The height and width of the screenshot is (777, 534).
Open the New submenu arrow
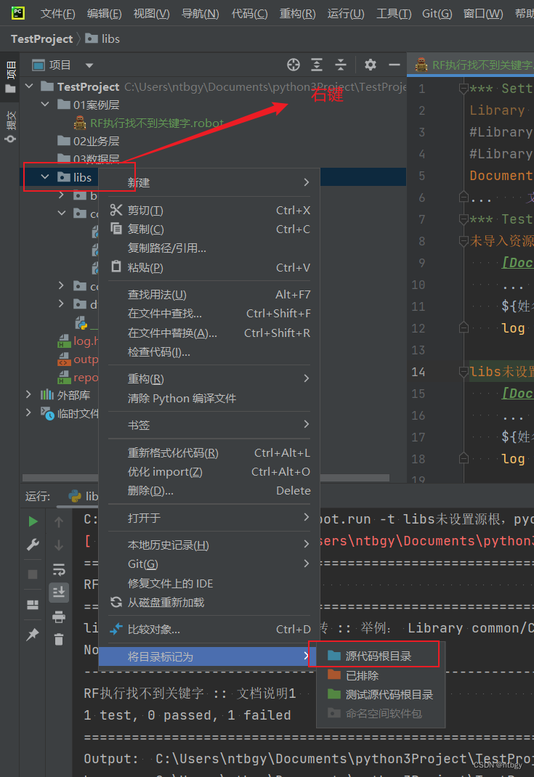coord(307,182)
